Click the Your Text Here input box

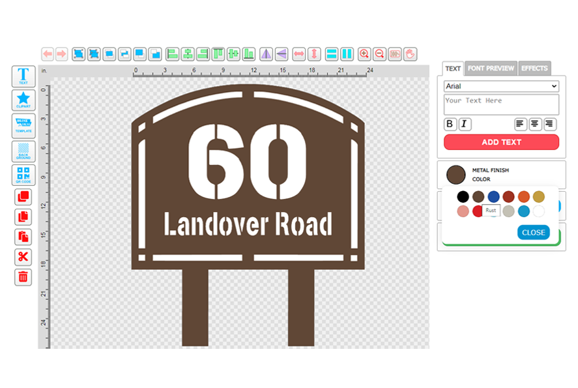[501, 104]
